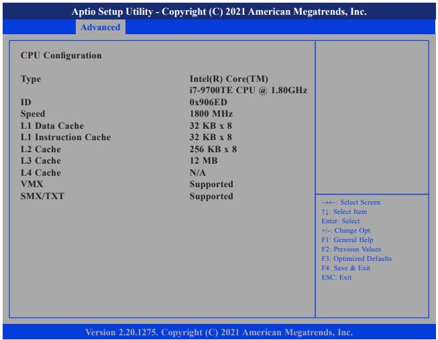Select the ID row label
The width and height of the screenshot is (438, 340).
pos(26,102)
